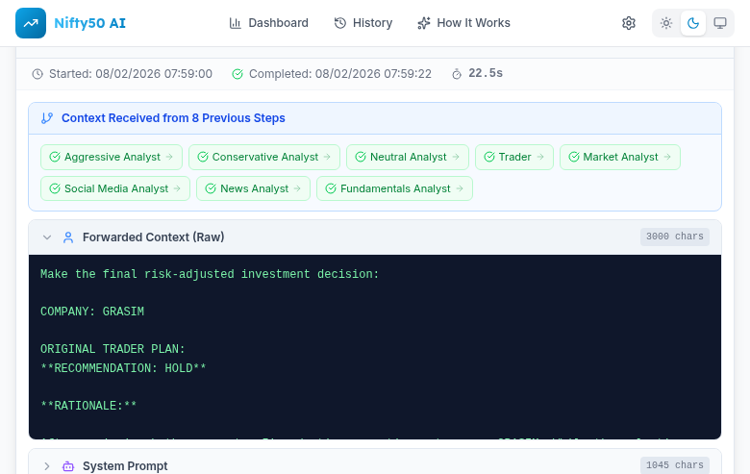Enable dark mode moon icon
The height and width of the screenshot is (474, 750).
[693, 23]
